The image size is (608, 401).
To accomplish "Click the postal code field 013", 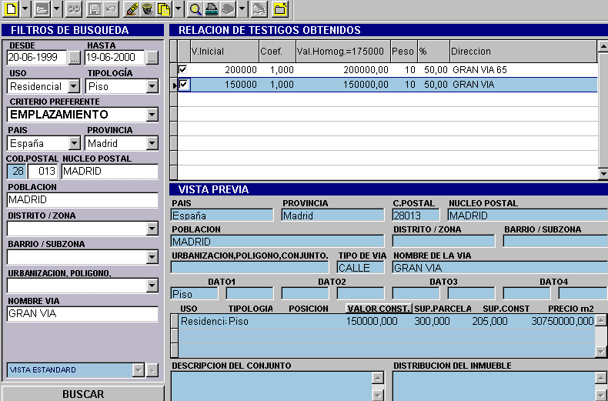I will point(43,171).
